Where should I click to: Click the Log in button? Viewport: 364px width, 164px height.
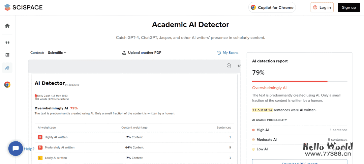(x=322, y=7)
